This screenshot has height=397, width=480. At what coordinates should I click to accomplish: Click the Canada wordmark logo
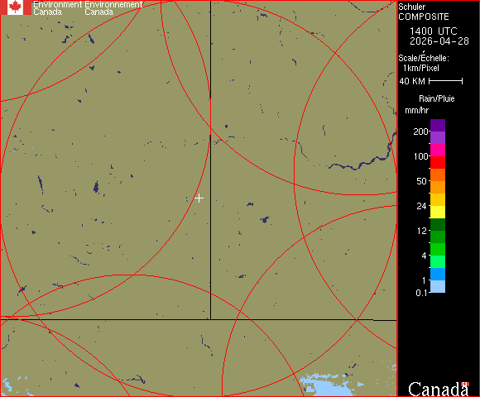(439, 389)
